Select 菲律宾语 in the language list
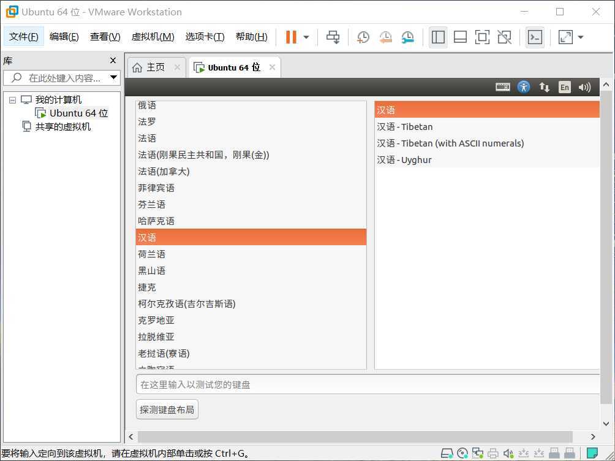Image resolution: width=615 pixels, height=461 pixels. 251,188
